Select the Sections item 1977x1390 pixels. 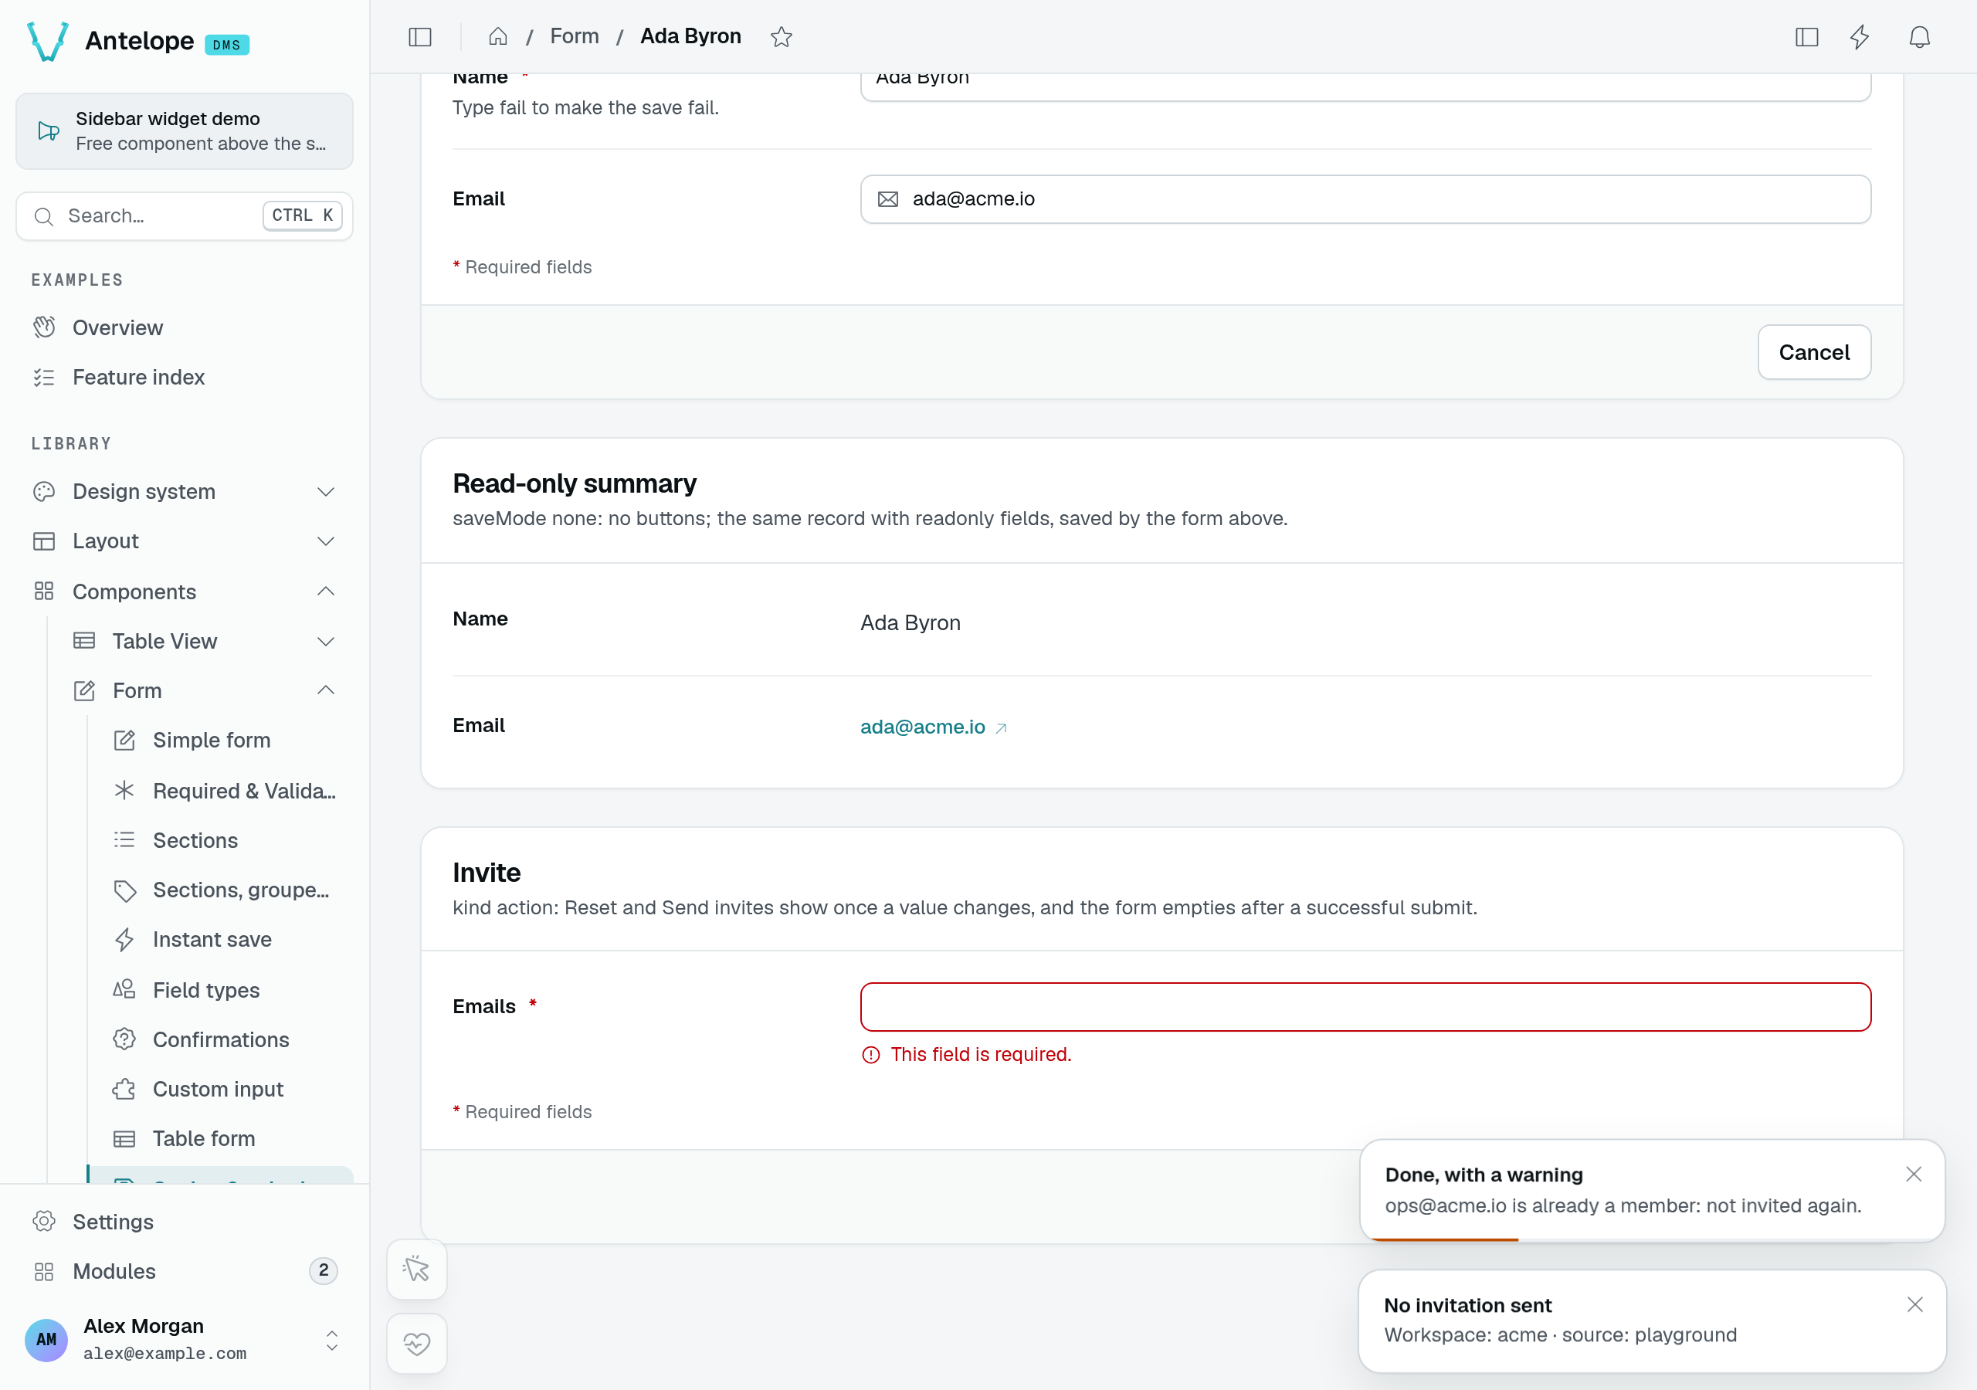(x=224, y=839)
